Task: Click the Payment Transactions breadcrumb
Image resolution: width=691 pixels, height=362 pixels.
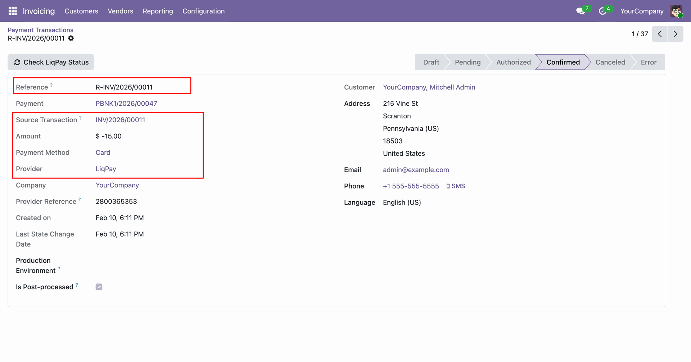Action: (40, 30)
